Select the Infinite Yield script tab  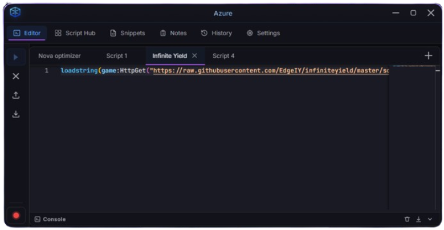click(170, 56)
